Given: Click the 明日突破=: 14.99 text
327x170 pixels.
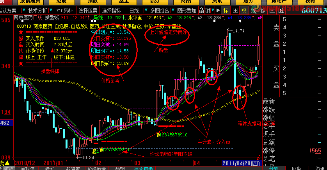Looking at the screenshot, I should tap(110, 45).
